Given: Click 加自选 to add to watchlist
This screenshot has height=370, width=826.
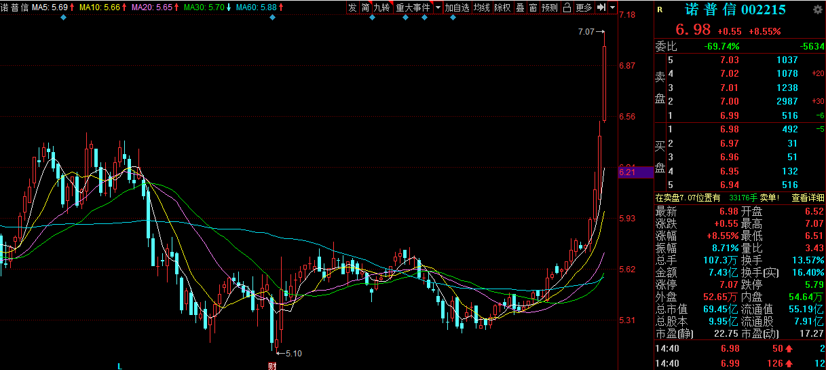Looking at the screenshot, I should tap(457, 7).
